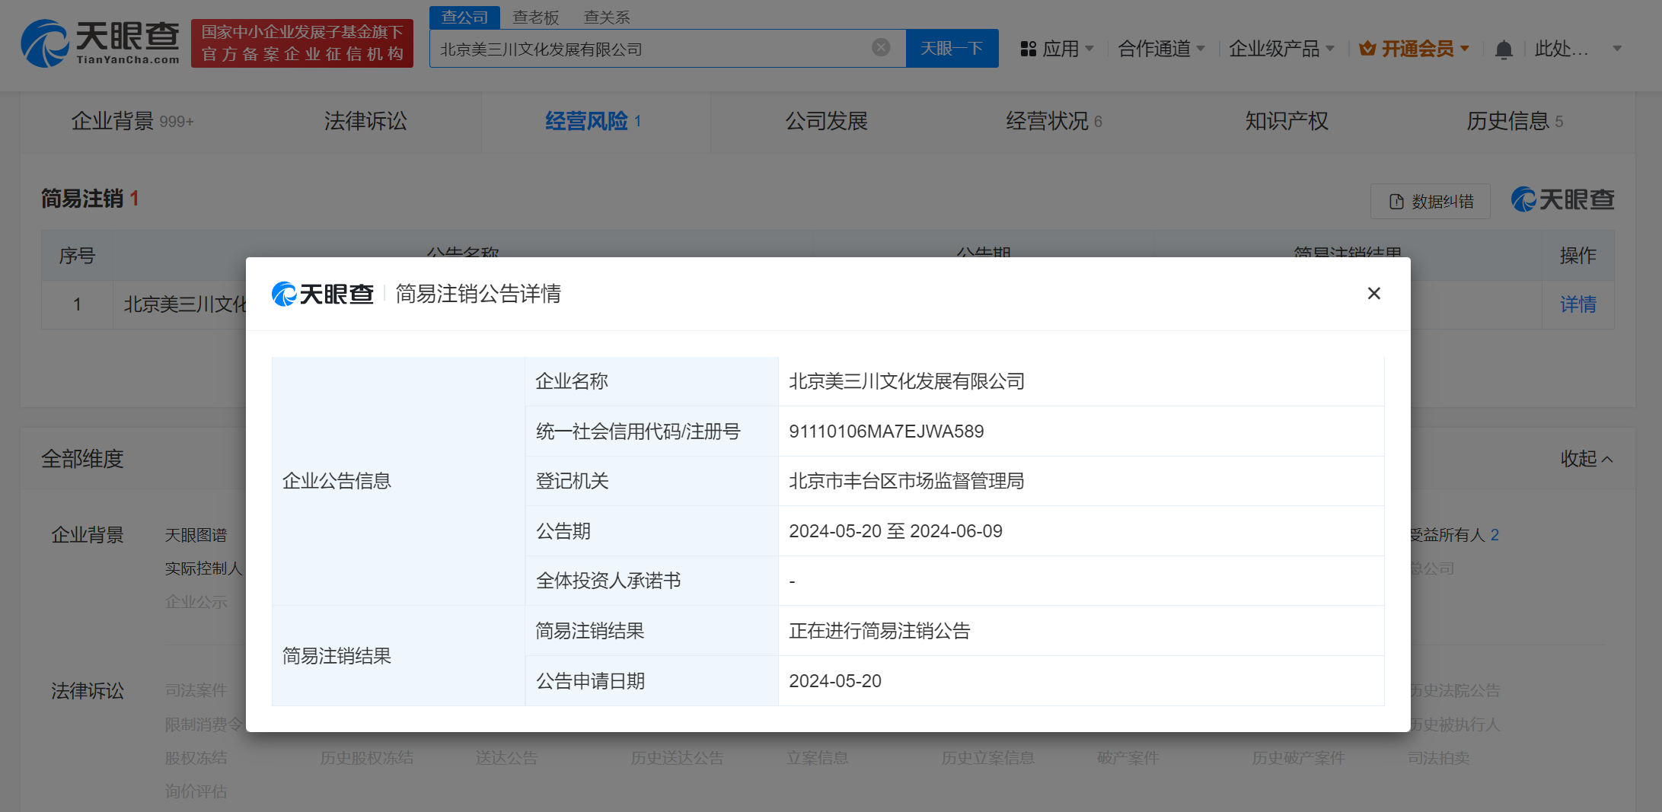Click 2024-05-20 至 2024-06-09 announcement period
1662x812 pixels.
click(x=895, y=531)
